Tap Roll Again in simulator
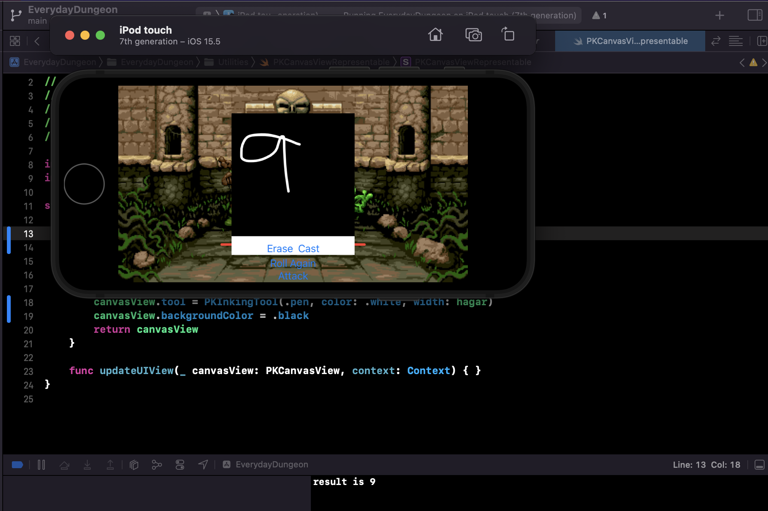Image resolution: width=768 pixels, height=511 pixels. pyautogui.click(x=293, y=263)
